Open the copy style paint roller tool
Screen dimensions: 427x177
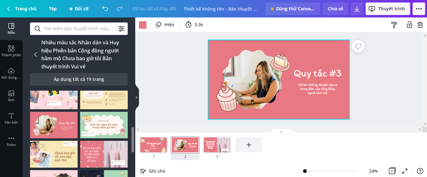[x=394, y=25]
